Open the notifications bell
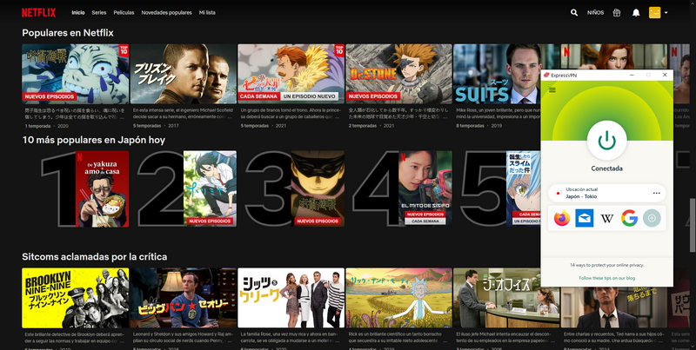Viewport: 696px width, 350px height. (x=636, y=13)
